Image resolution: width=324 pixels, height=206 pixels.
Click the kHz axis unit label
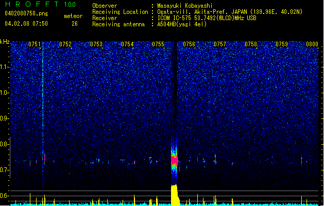pyautogui.click(x=5, y=42)
